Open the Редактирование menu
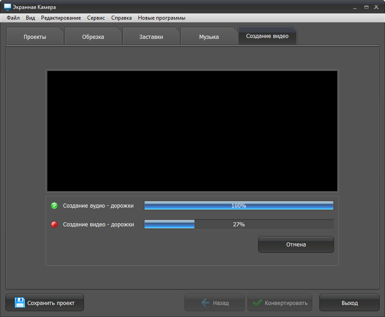This screenshot has height=317, width=385. [x=61, y=18]
